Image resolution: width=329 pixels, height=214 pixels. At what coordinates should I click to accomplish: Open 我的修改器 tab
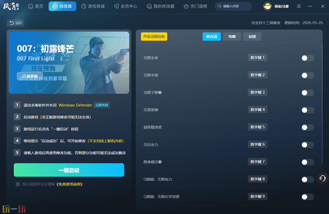[x=160, y=6]
